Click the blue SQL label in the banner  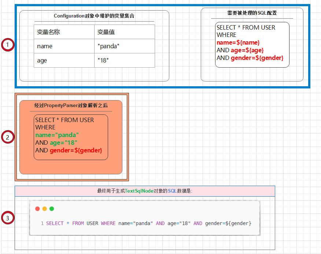tap(172, 191)
